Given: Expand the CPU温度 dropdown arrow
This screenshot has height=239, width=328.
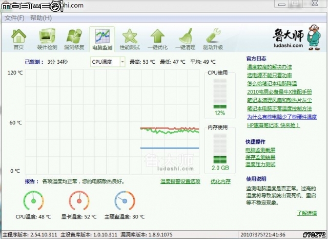Looking at the screenshot, I should pyautogui.click(x=122, y=62).
